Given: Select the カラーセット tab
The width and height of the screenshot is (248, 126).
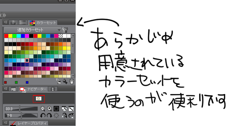Looking at the screenshot, I should pyautogui.click(x=43, y=23).
